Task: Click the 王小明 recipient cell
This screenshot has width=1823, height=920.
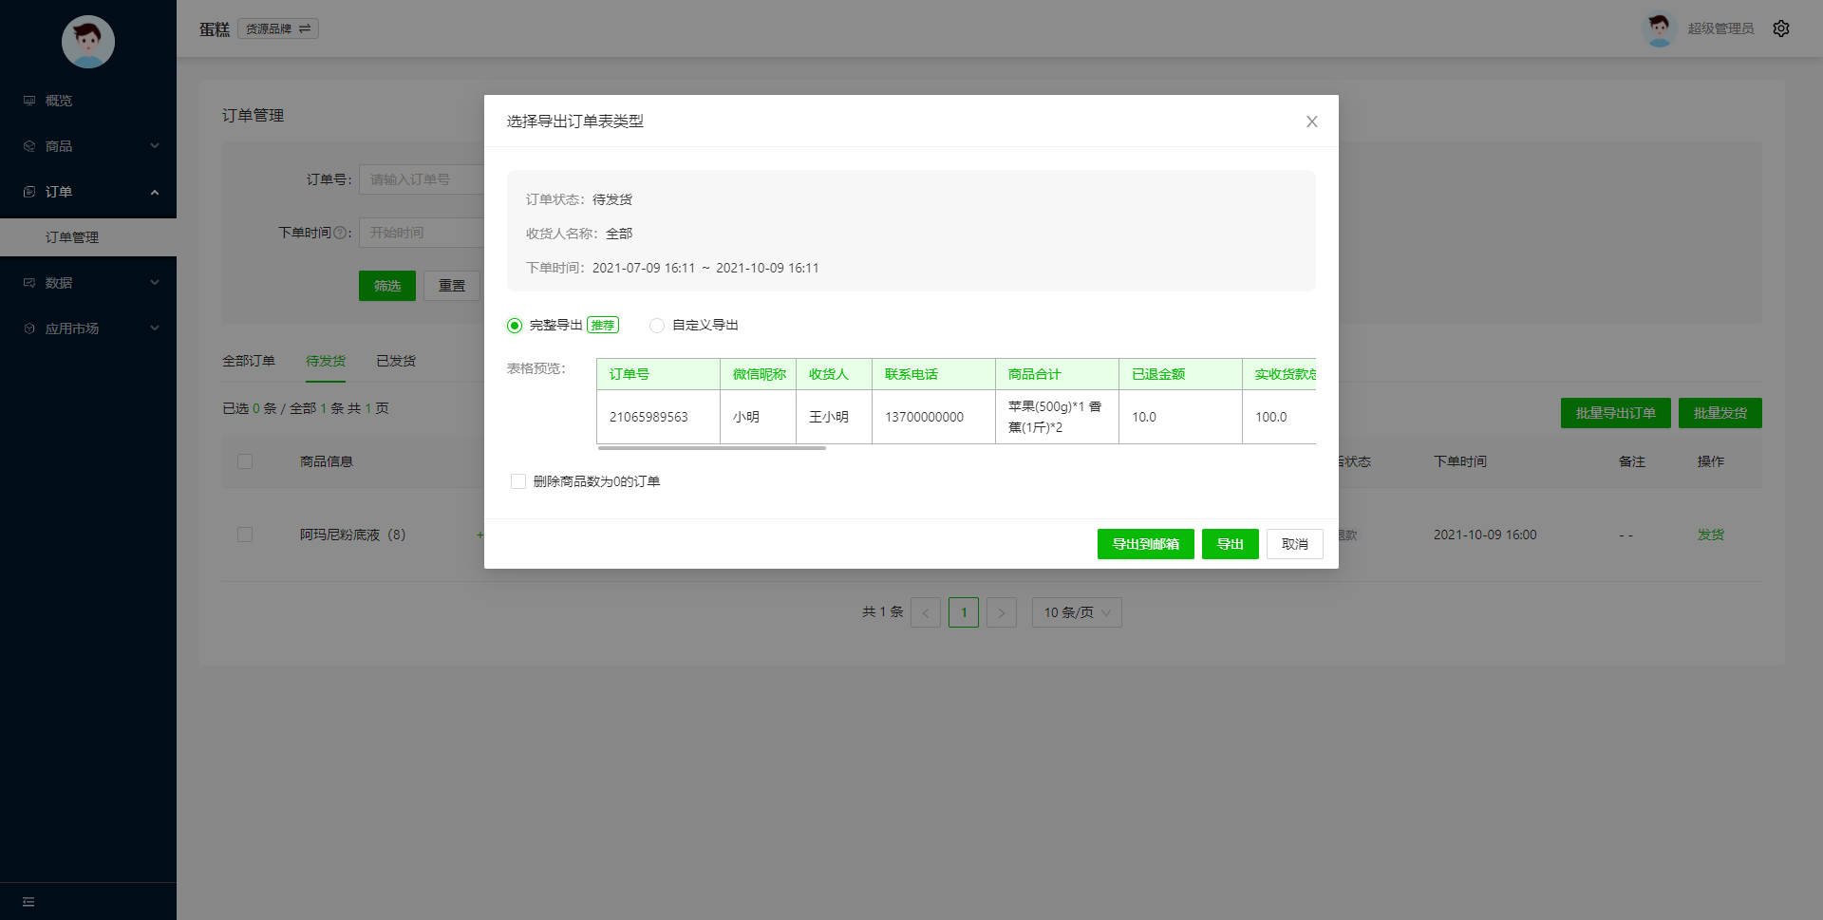Action: coord(834,417)
